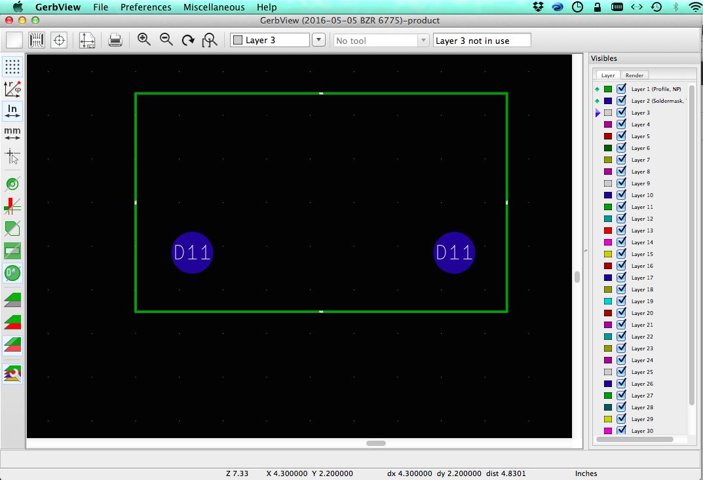The width and height of the screenshot is (703, 480).
Task: Click the Redraw view icon
Action: [x=188, y=40]
